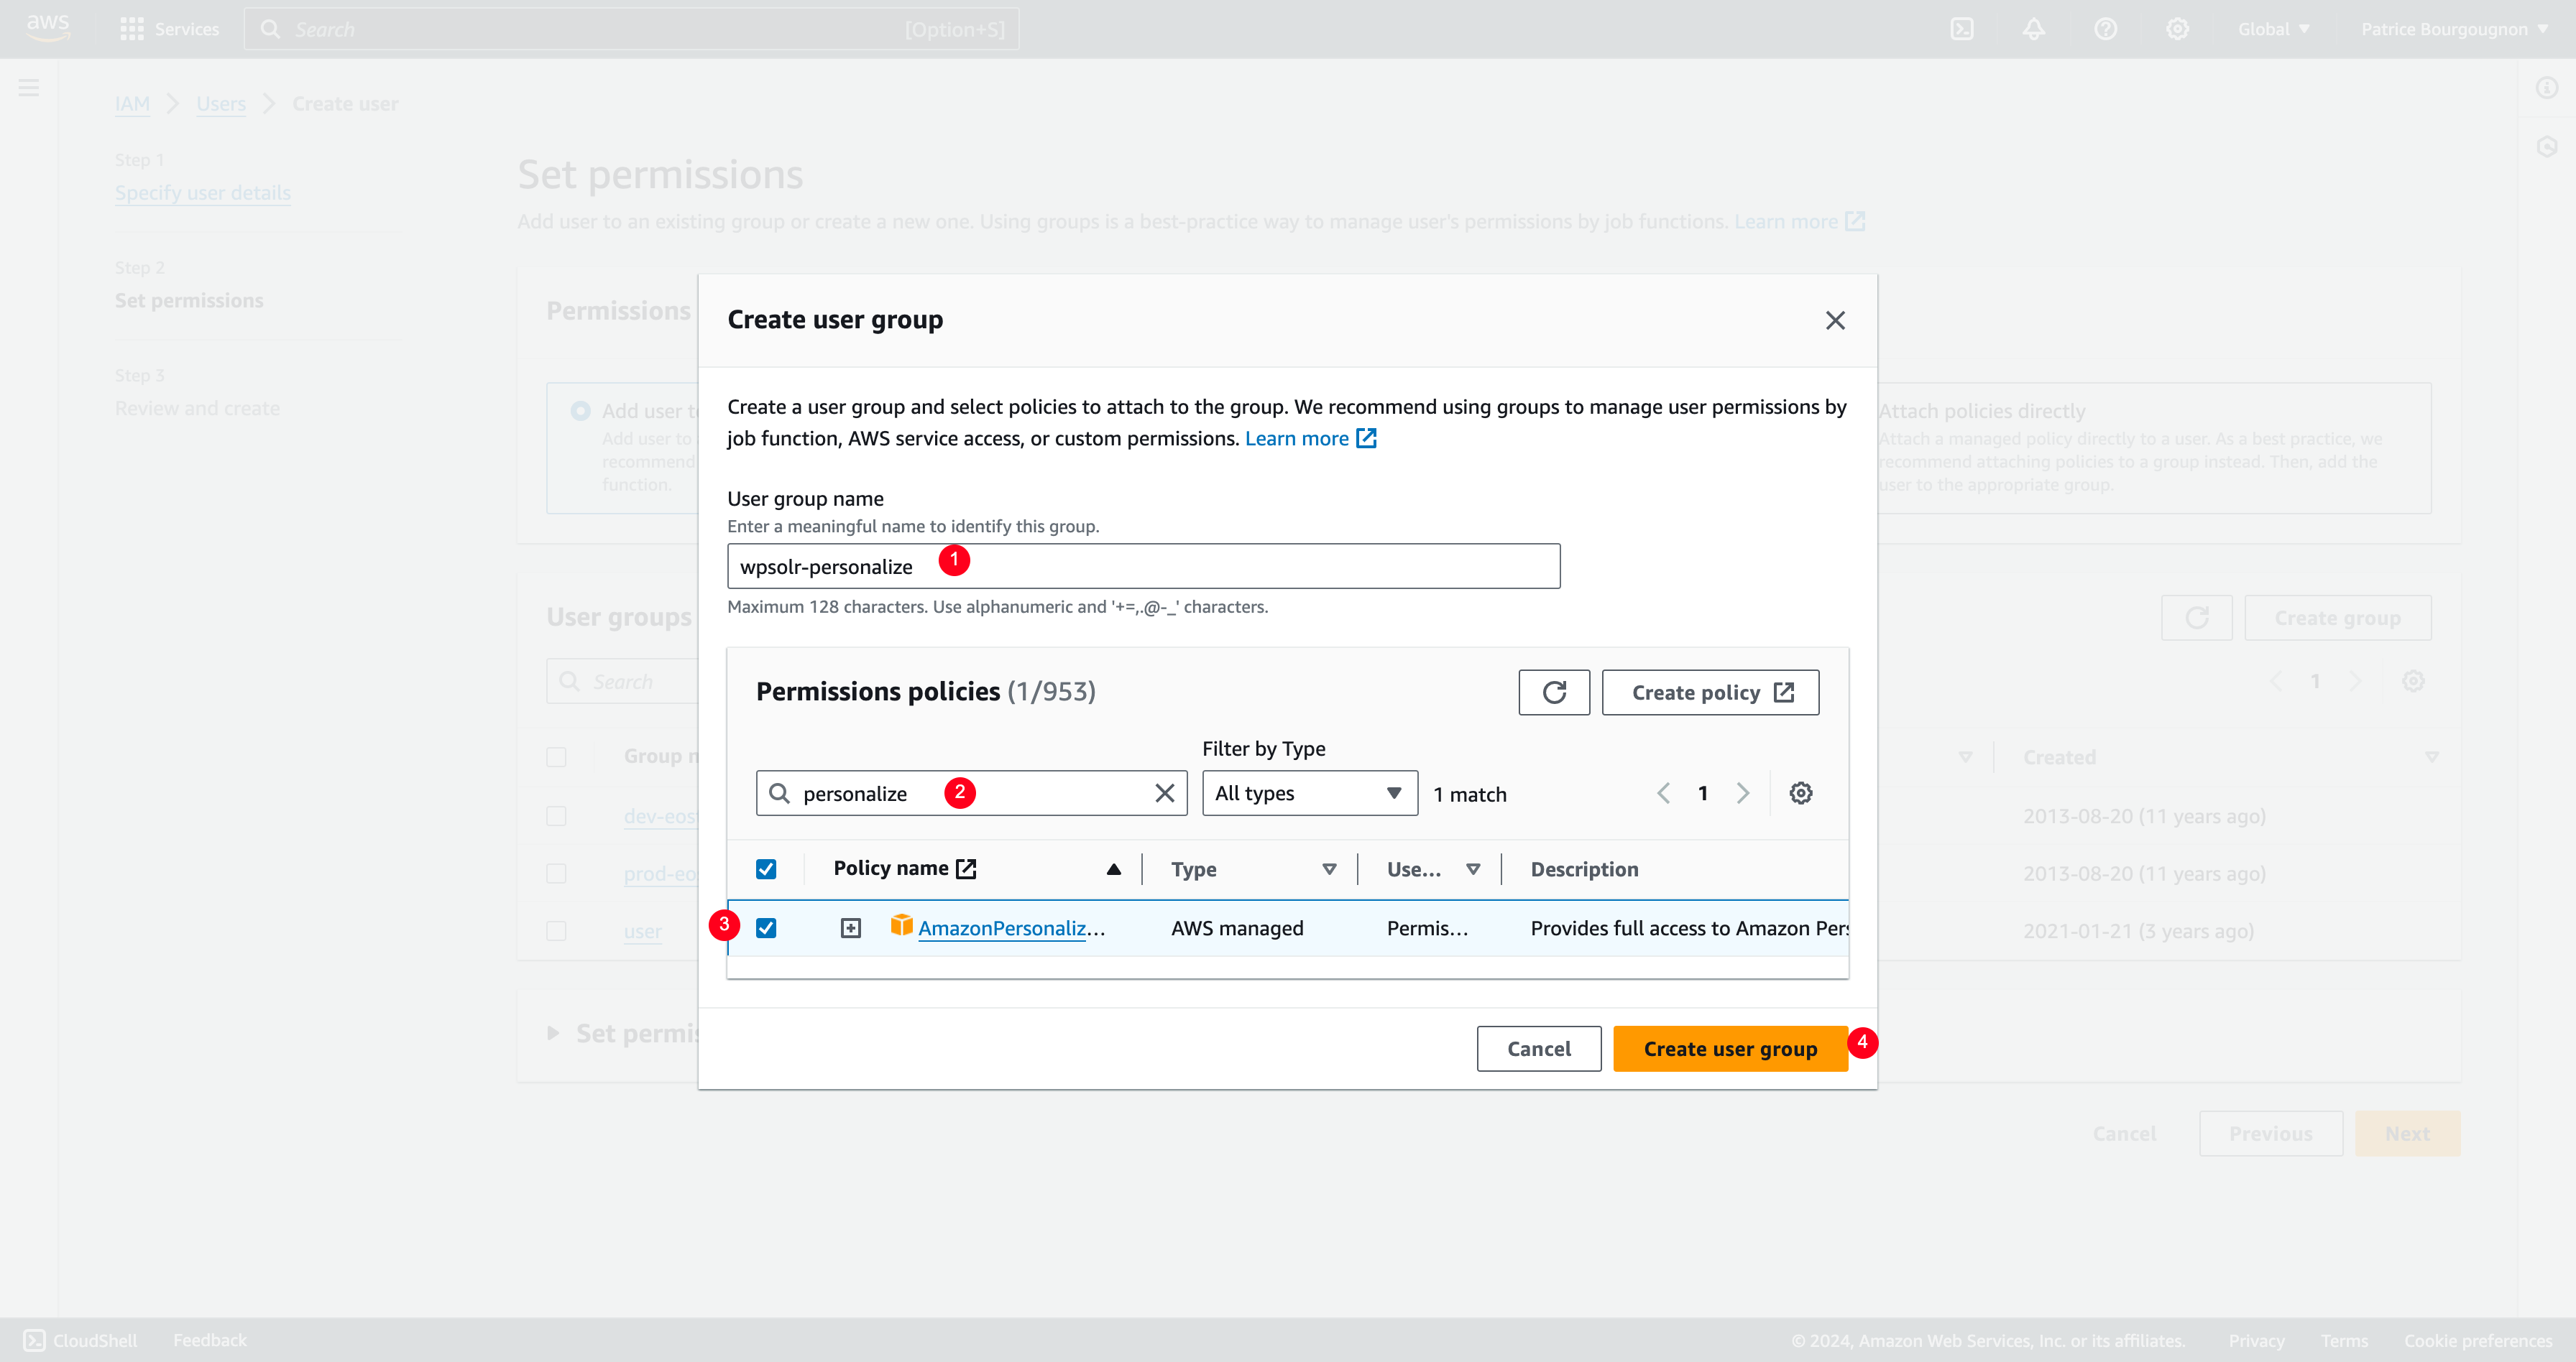Open Learn more external link icon in dialog

coord(1366,437)
